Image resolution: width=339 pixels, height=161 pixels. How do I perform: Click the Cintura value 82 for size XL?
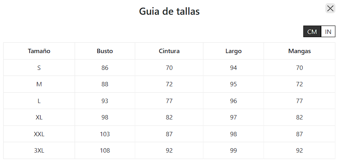169,117
